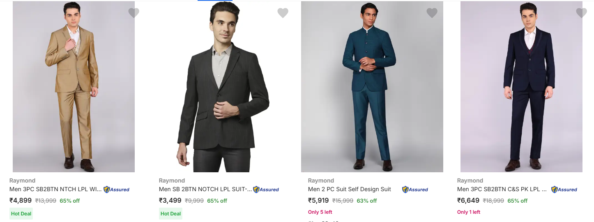The height and width of the screenshot is (222, 594).
Task: Open navy 3PC suit product image
Action: pyautogui.click(x=521, y=86)
